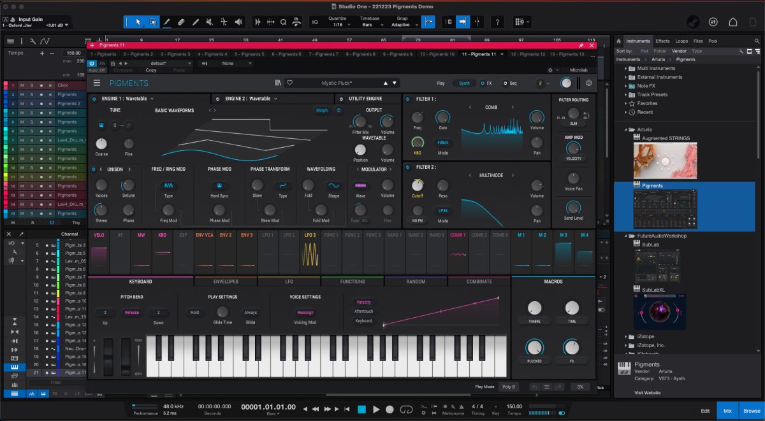This screenshot has height=421, width=765.
Task: Click the Engine 1 keyboard tune icon
Action: (101, 125)
